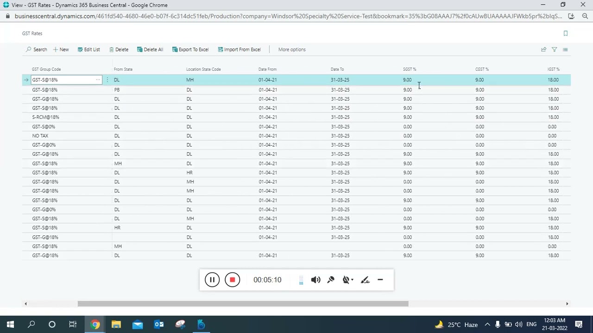Toggle the recorder microphone icon
Viewport: 593px width, 333px height.
[x=331, y=280]
